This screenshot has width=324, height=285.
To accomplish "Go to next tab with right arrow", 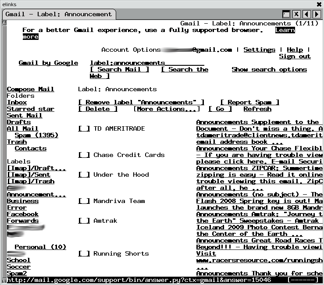I will click(x=317, y=14).
